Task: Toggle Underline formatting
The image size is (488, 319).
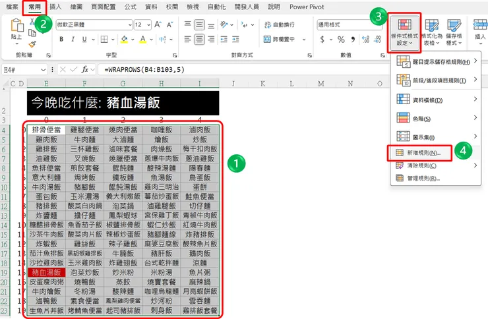Action: click(84, 39)
